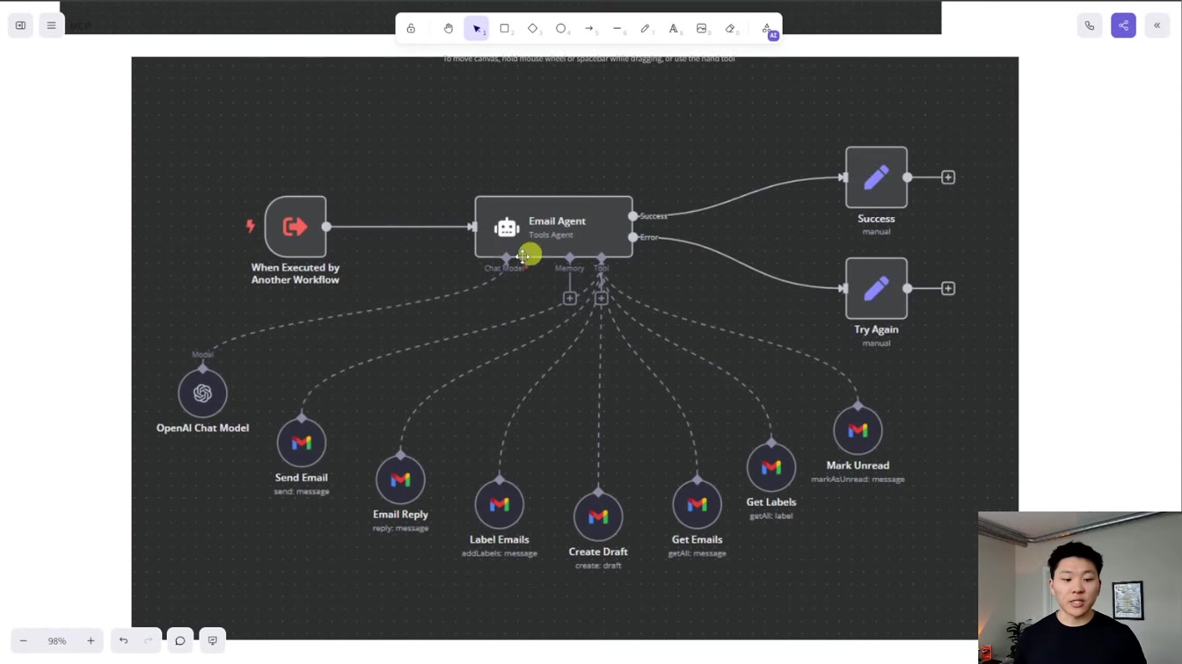Click the Create Draft Gmail node
The image size is (1182, 664).
[598, 516]
